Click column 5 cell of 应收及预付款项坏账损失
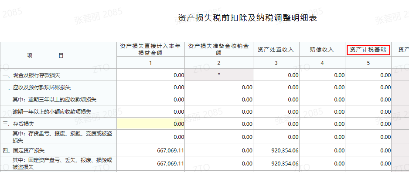Image resolution: width=409 pixels, height=172 pixels. coord(368,87)
